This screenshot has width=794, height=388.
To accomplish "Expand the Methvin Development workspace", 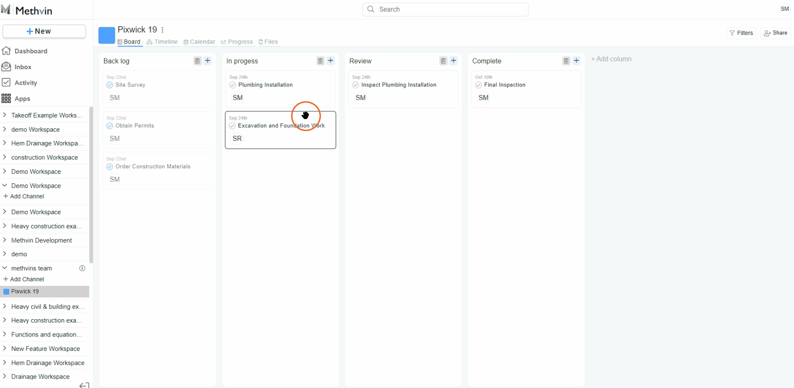I will [5, 240].
